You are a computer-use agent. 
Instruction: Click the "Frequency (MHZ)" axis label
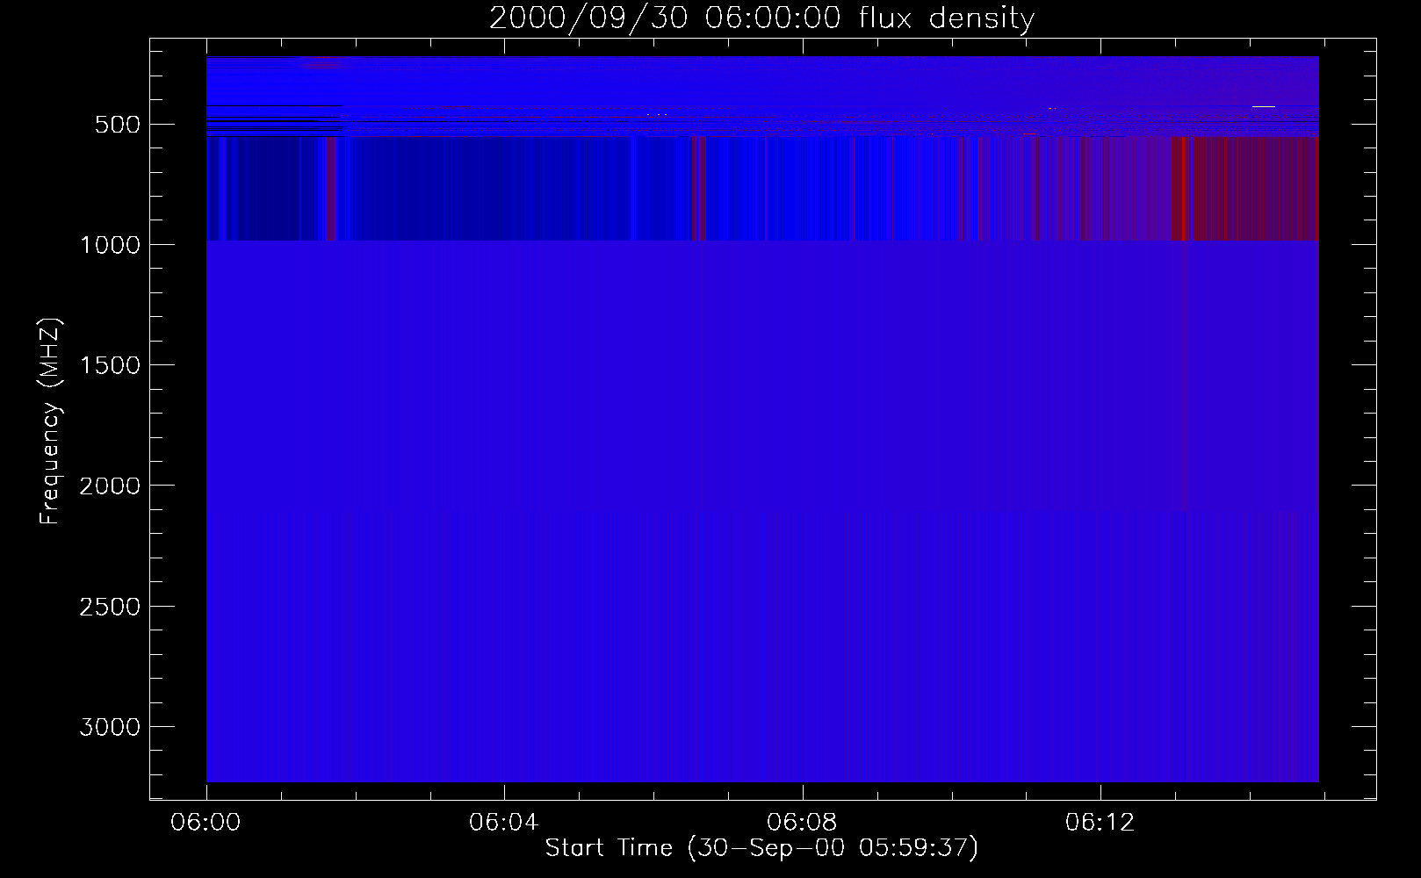(50, 421)
